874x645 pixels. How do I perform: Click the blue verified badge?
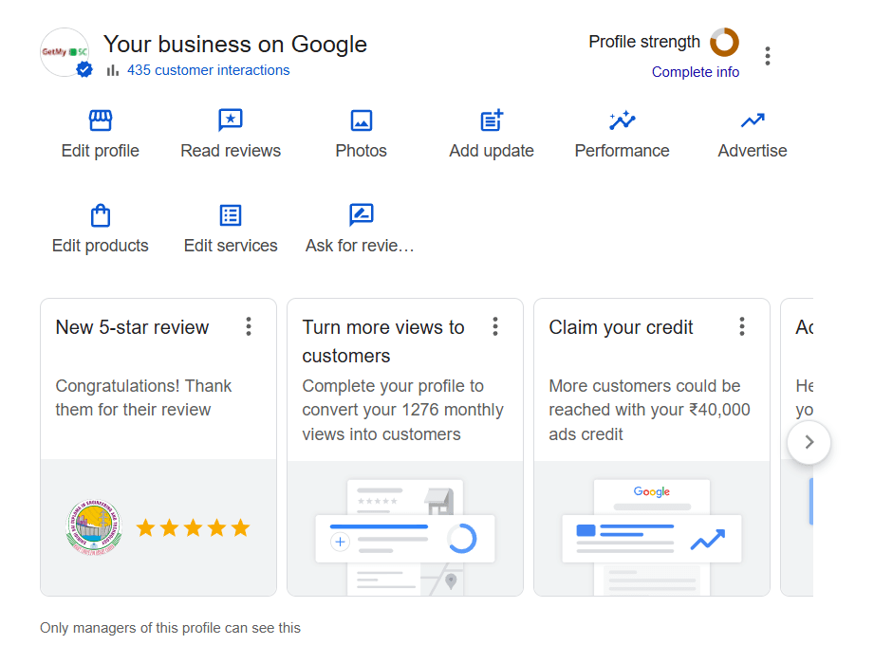click(x=84, y=69)
